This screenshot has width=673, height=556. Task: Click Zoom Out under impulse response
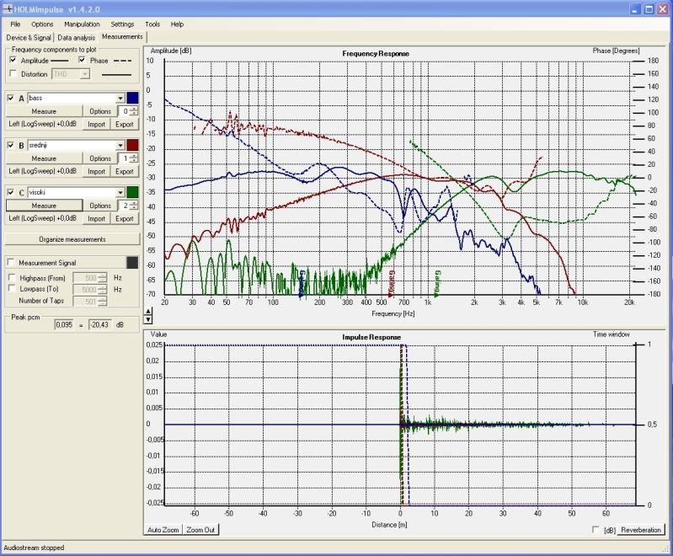point(200,530)
